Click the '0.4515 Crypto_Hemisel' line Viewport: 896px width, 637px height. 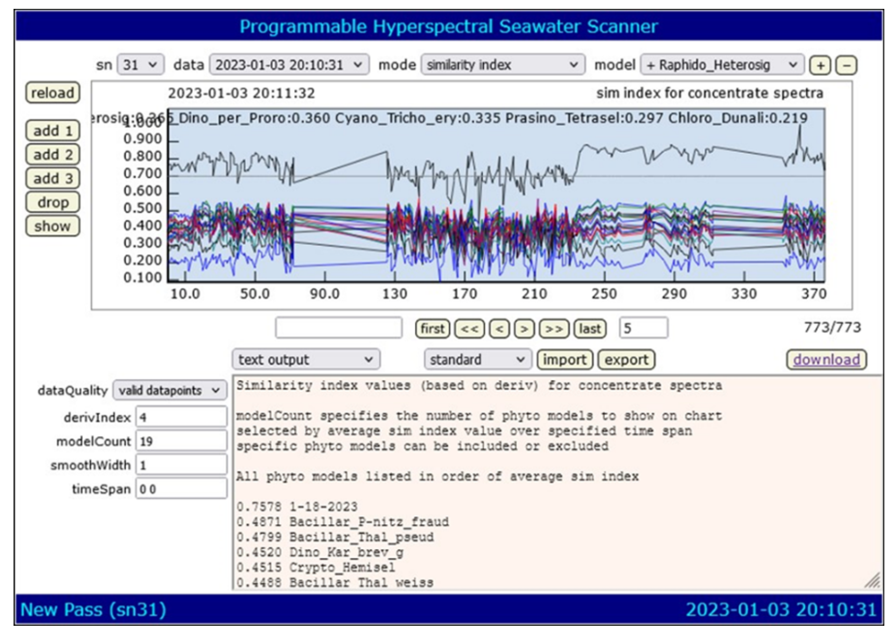[315, 568]
